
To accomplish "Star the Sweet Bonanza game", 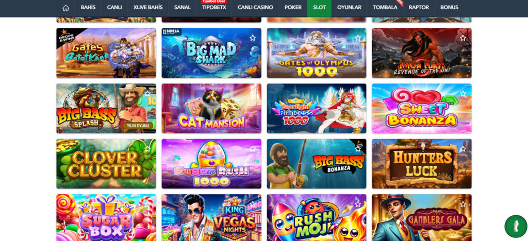I will point(463,93).
